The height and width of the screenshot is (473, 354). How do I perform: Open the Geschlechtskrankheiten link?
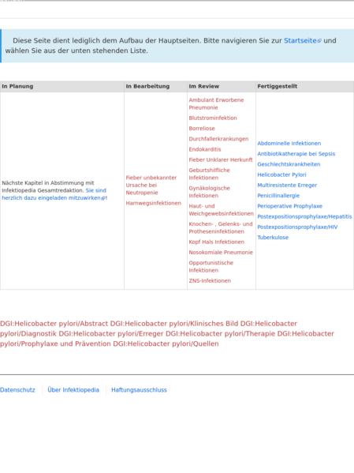pos(289,164)
